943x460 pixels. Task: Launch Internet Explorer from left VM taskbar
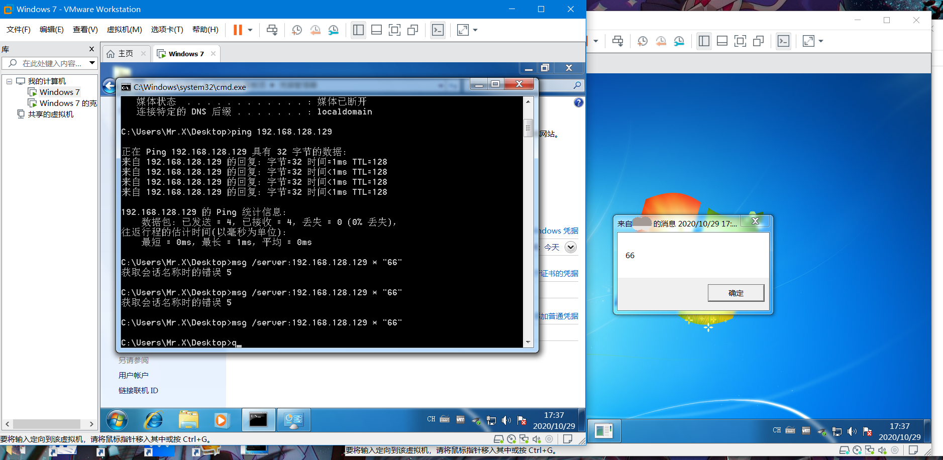point(154,420)
